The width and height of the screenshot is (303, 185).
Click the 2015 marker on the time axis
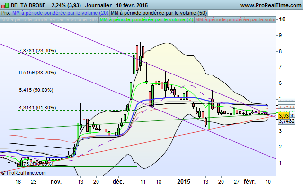[x=184, y=182]
